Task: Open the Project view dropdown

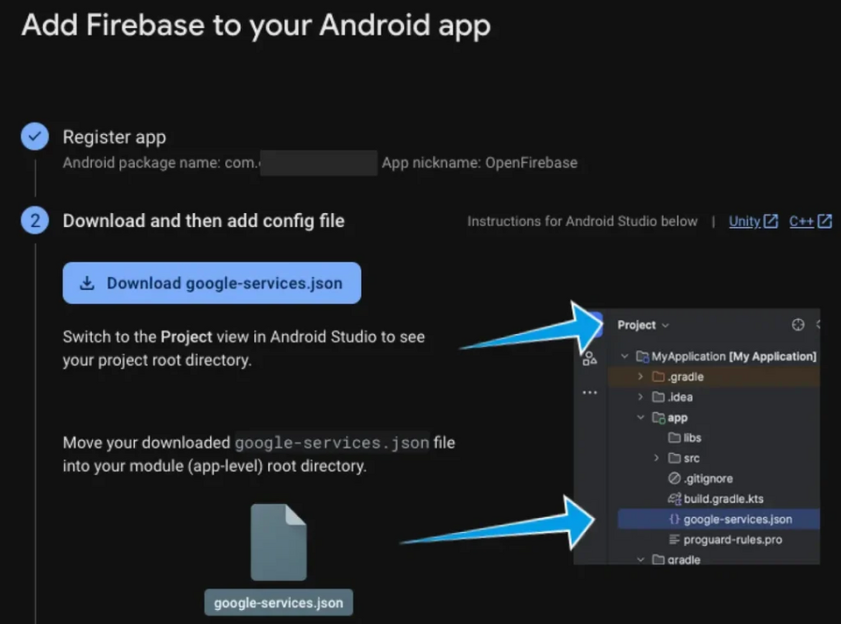Action: click(643, 325)
